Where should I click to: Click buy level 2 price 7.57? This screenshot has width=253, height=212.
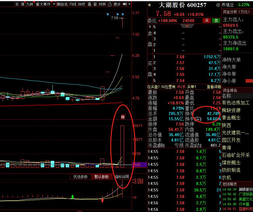pyautogui.click(x=180, y=63)
